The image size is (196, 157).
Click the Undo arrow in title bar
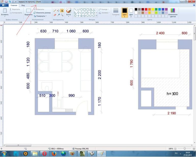coord(9,2)
